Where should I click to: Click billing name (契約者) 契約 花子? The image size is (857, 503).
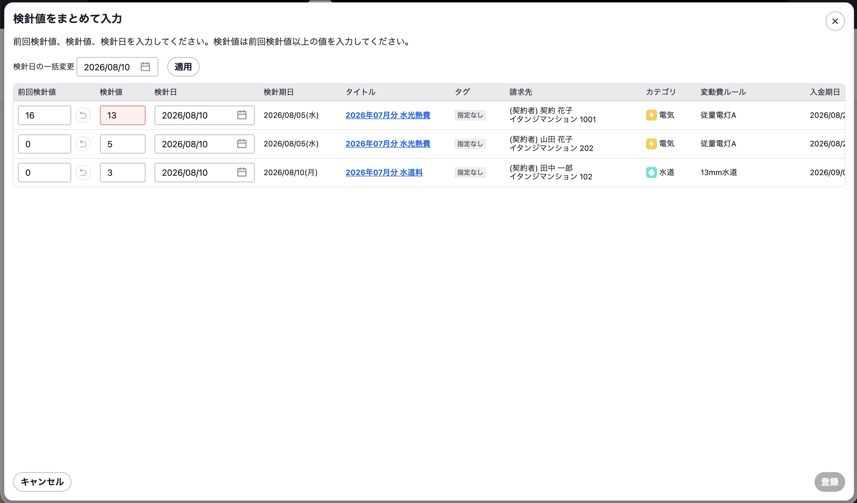[541, 110]
